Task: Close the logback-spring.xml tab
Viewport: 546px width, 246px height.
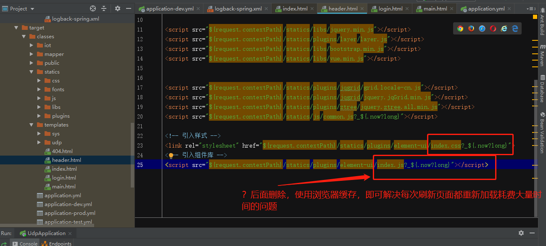Action: (x=267, y=9)
